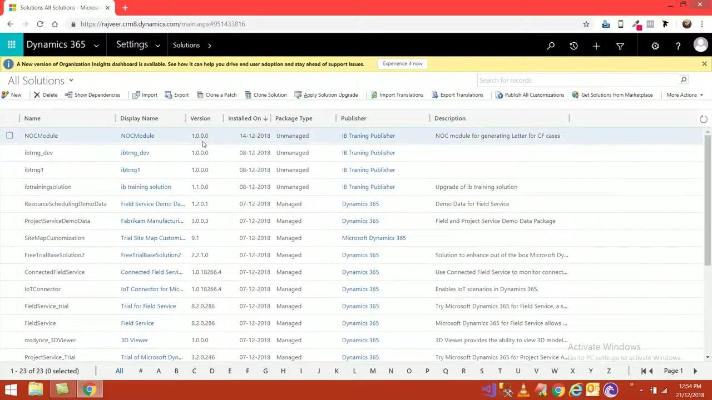Click Clone a Patch in the toolbar

(x=217, y=95)
